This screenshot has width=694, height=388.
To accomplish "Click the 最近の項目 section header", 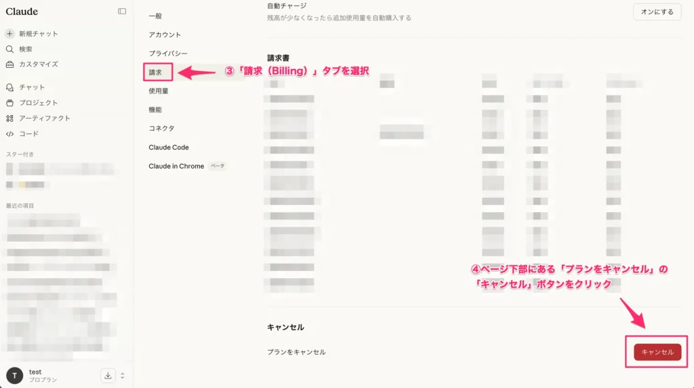I will pos(20,206).
